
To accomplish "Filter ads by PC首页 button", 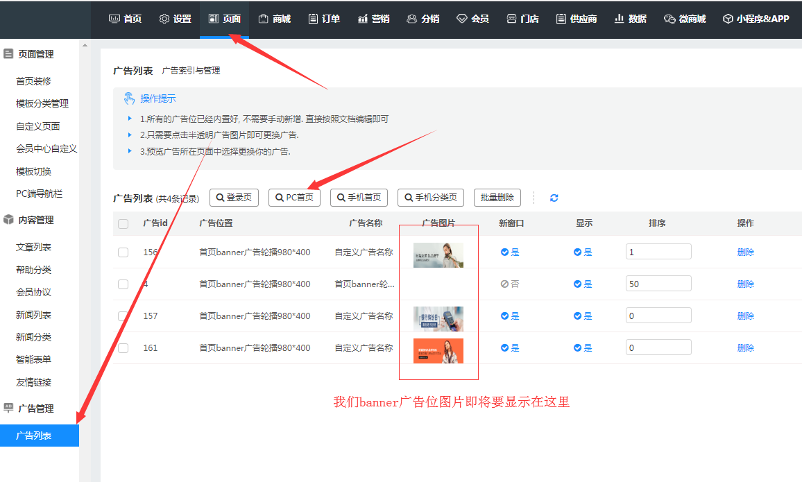I will [294, 198].
